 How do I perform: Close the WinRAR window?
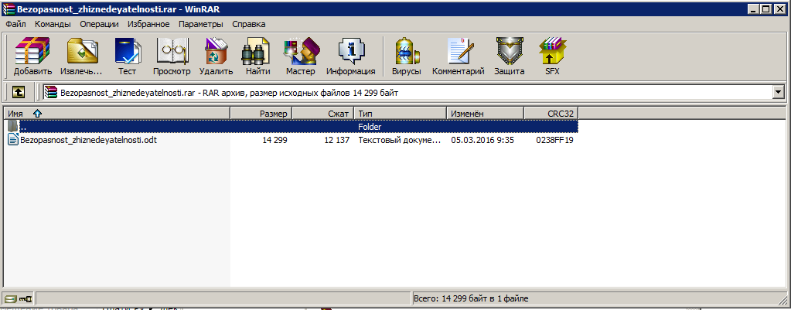[780, 9]
